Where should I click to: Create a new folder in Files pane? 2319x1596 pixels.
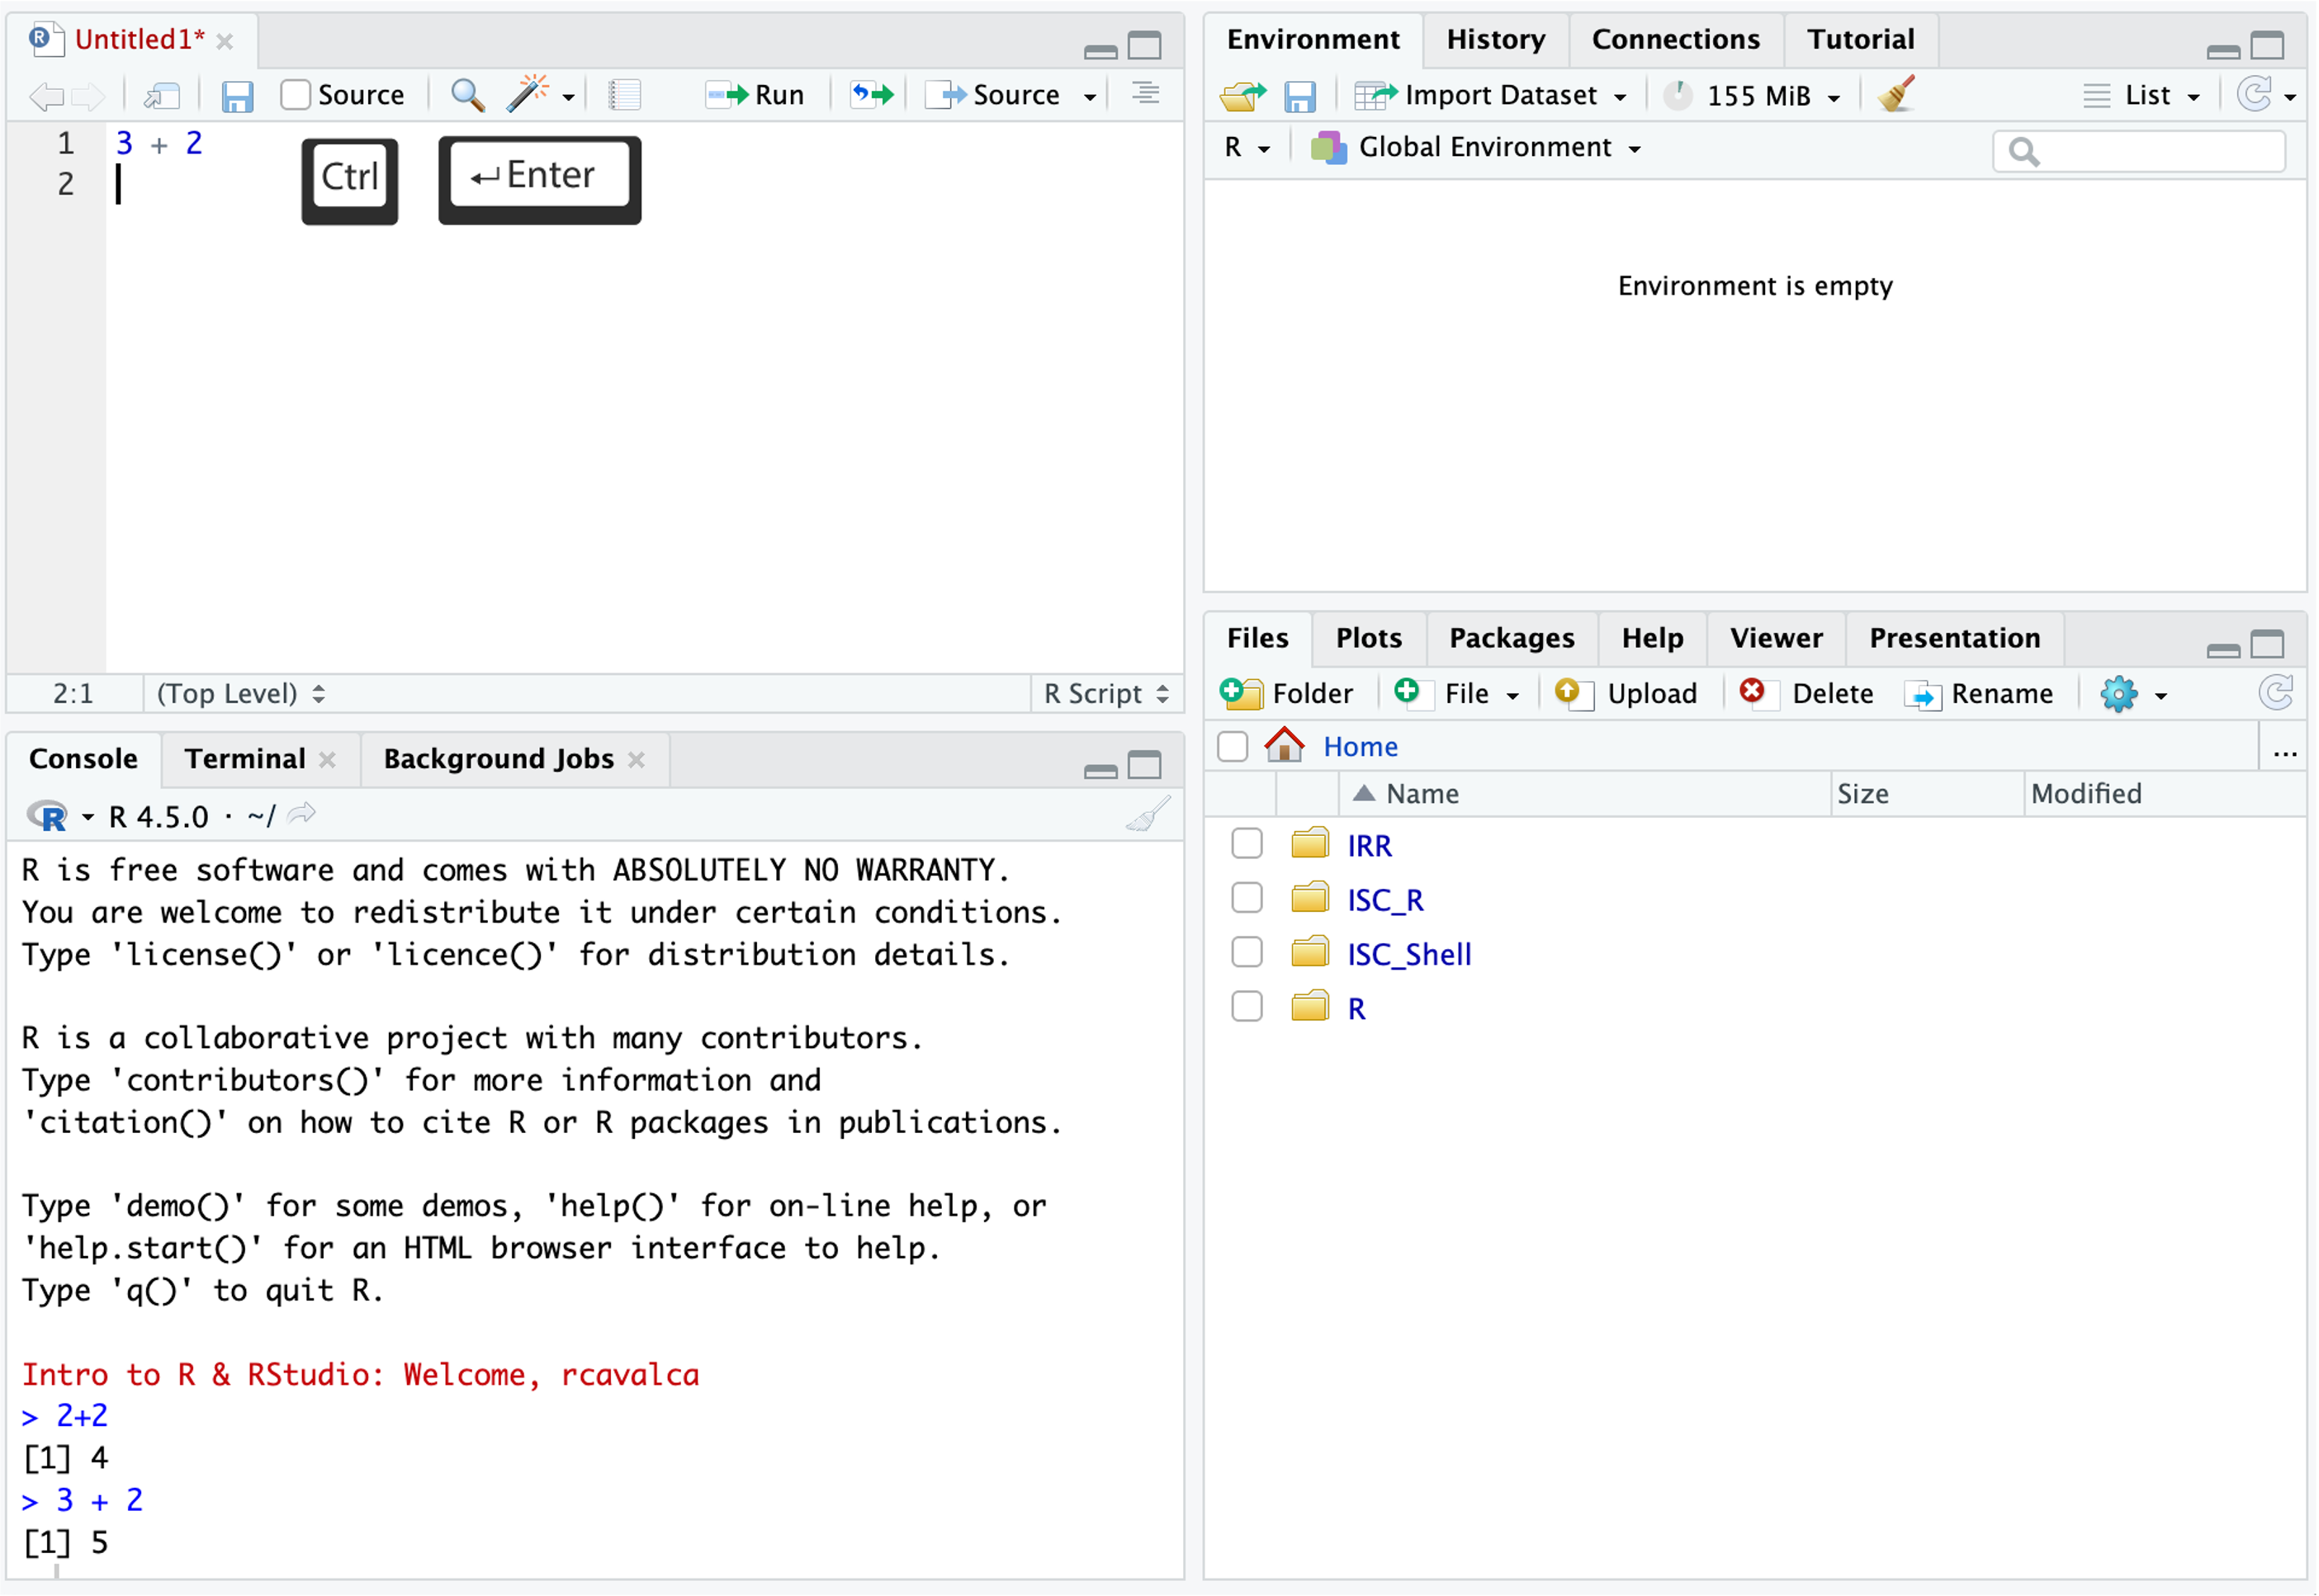point(1289,693)
